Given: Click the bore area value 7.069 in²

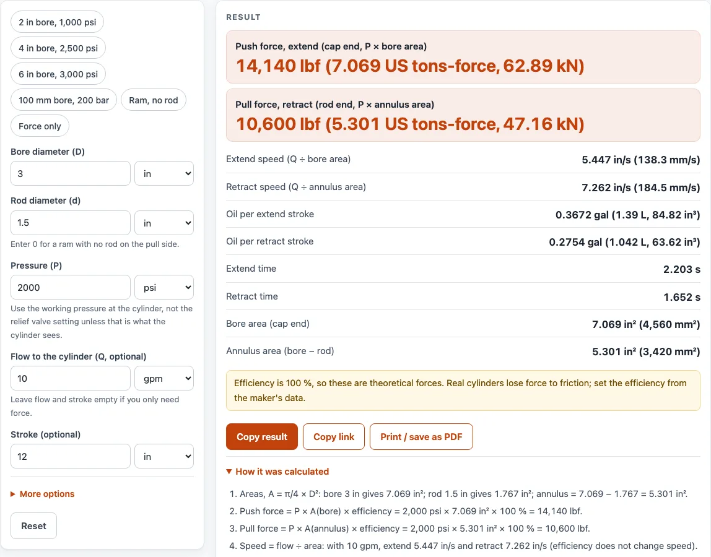Looking at the screenshot, I should click(x=646, y=324).
